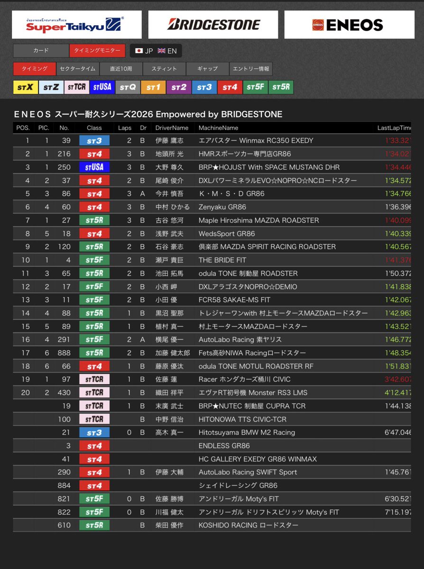Select Racer ホンダカーズ桶川 CIVIC entry
The height and width of the screenshot is (569, 424).
244,380
